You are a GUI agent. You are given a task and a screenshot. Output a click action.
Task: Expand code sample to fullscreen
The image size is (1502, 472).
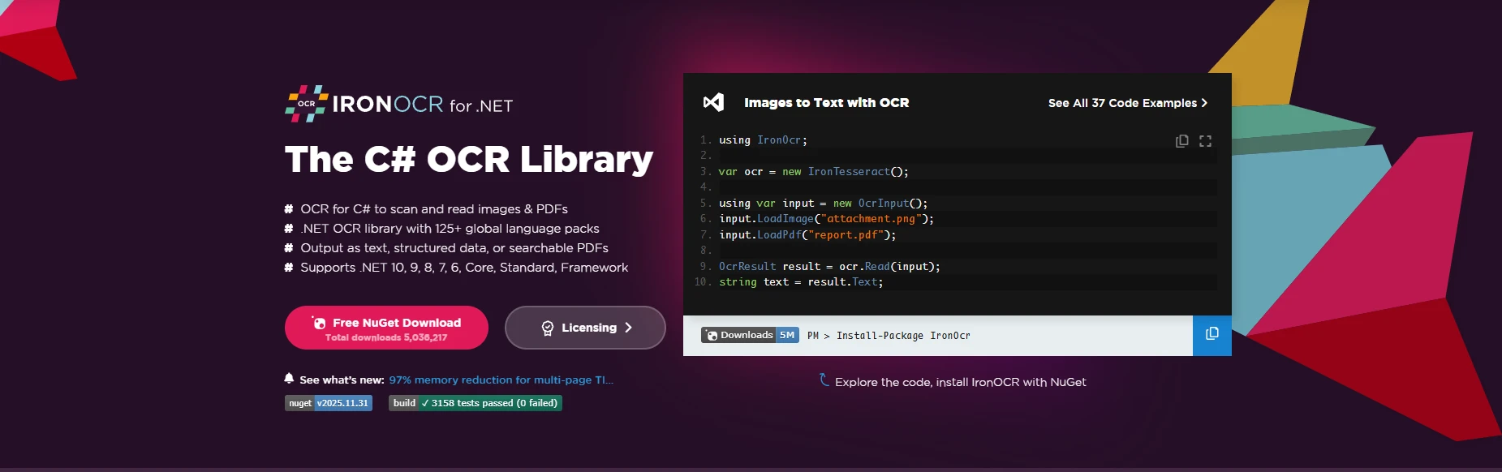[1205, 141]
